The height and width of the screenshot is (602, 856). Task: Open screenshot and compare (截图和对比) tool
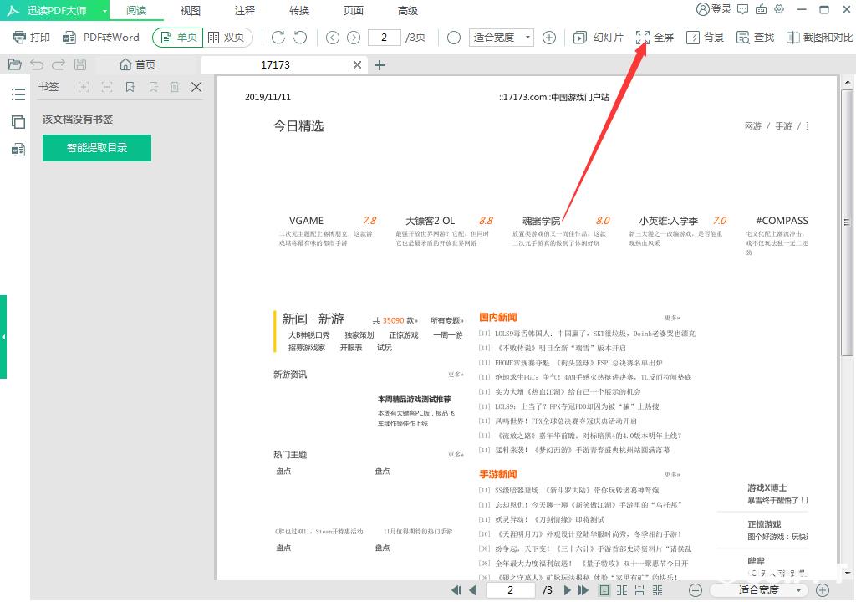(820, 37)
